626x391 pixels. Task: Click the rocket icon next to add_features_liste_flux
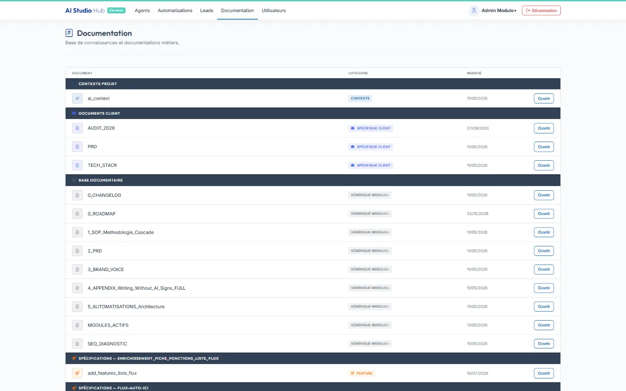[x=77, y=373]
